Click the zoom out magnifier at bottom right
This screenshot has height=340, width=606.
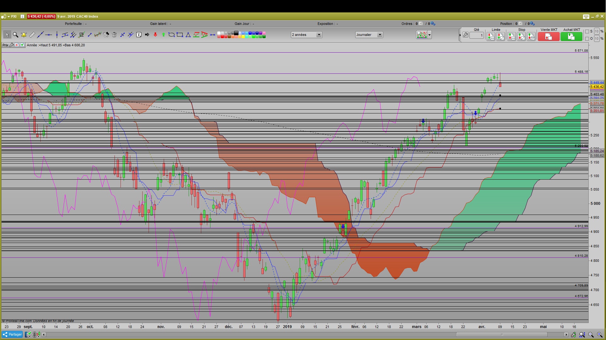591,335
